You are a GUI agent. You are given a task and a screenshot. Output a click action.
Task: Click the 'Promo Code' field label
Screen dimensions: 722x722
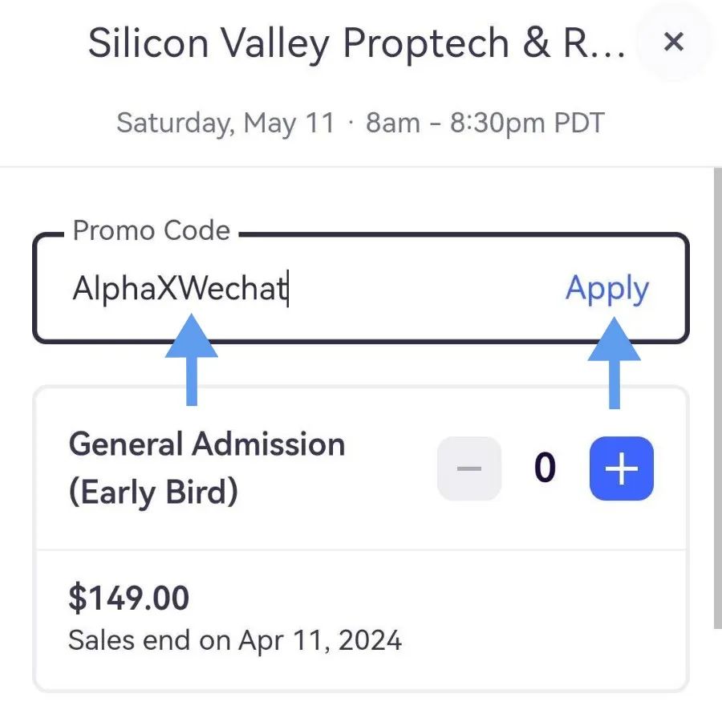(152, 231)
